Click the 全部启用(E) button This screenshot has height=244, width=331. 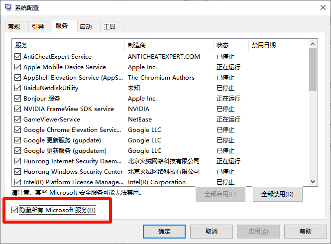tap(221, 194)
